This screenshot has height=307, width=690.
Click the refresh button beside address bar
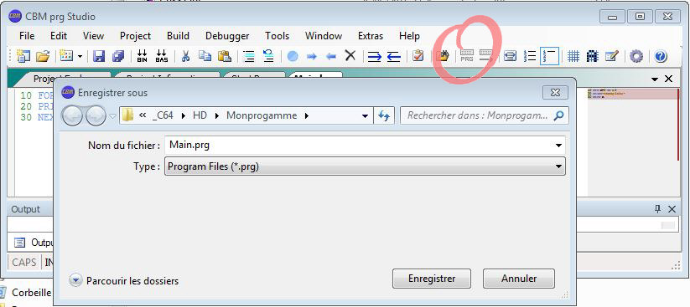(384, 116)
